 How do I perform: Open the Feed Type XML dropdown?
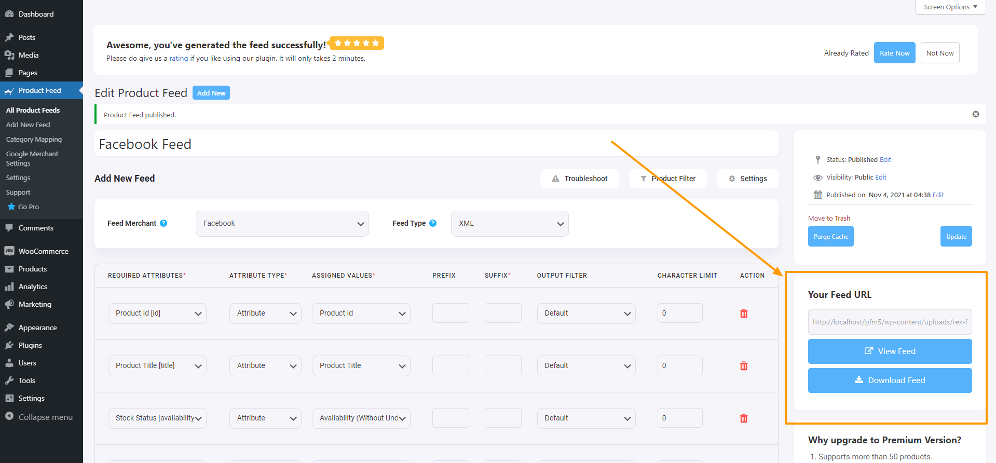tap(510, 224)
